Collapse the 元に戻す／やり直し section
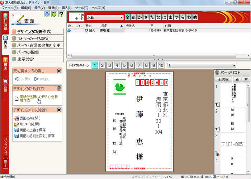 coord(59,71)
